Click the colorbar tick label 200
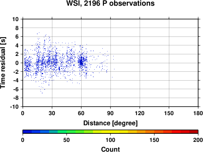 click(x=198, y=140)
